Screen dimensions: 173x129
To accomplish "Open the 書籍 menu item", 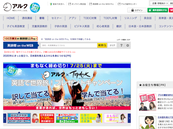I will [x=42, y=18].
